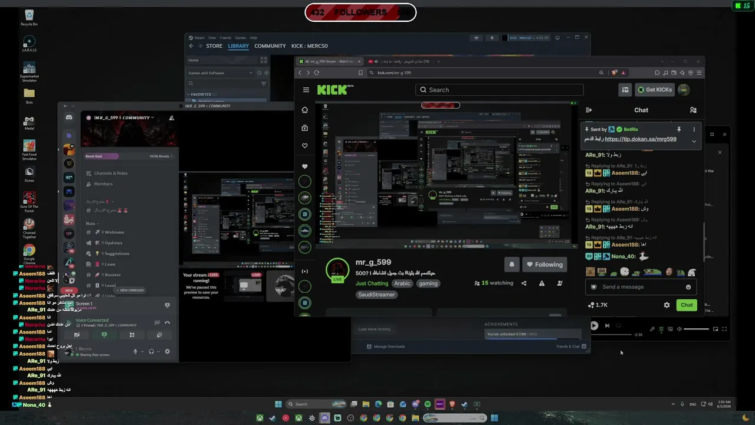The width and height of the screenshot is (755, 425).
Task: Open the Kick Following heart outline icon
Action: 304,146
